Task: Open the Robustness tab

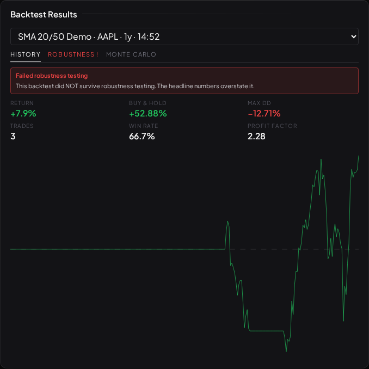Action: 73,54
